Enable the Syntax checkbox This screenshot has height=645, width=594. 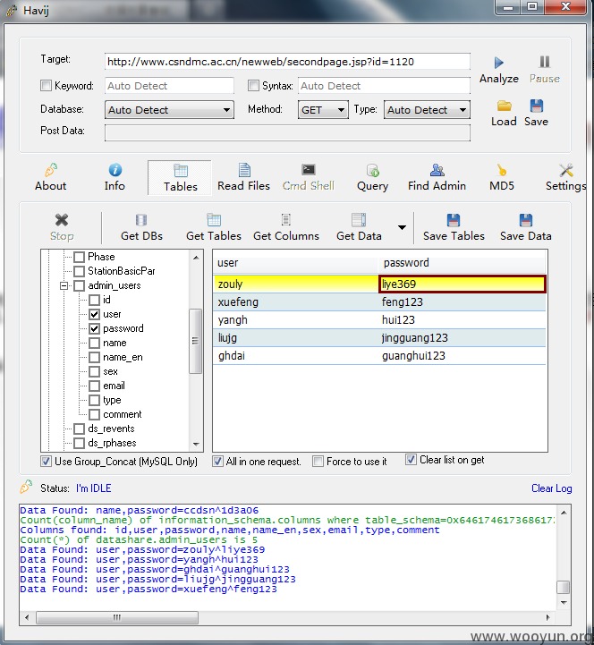click(x=253, y=86)
